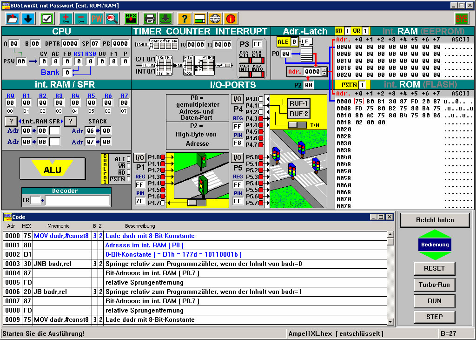Click the STEP button
The image size is (476, 340).
434,317
